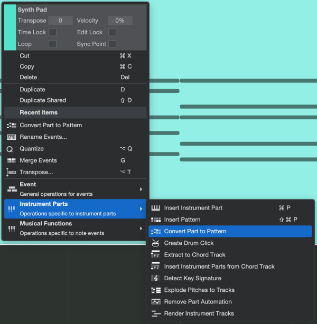Select Convert Part to Pattern under Recent items
Image resolution: width=317 pixels, height=324 pixels.
[76, 125]
